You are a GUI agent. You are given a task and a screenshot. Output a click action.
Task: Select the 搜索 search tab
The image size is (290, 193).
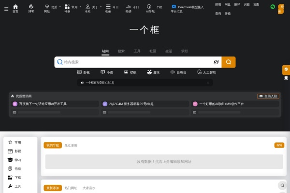[121, 51]
